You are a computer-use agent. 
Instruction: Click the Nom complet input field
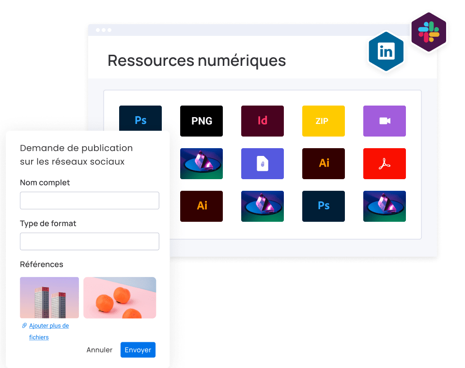[90, 200]
